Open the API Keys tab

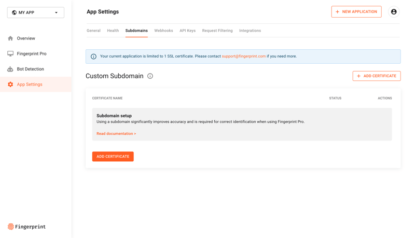click(x=187, y=31)
